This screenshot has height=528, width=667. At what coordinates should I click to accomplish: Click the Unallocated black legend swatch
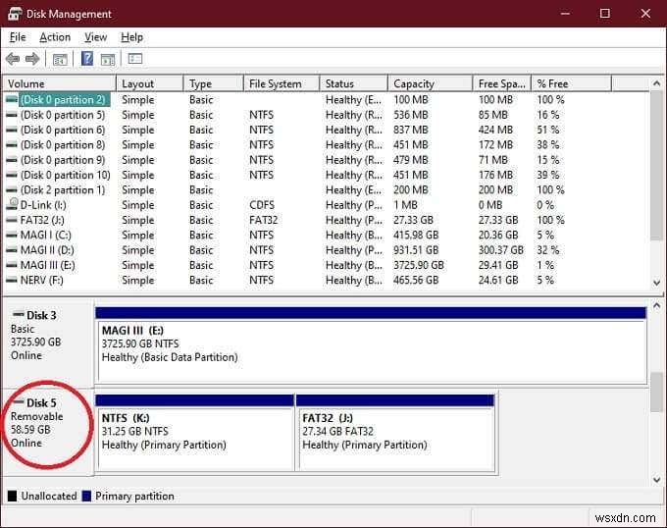(13, 496)
